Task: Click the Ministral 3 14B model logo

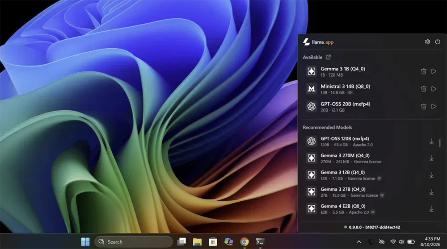Action: pyautogui.click(x=311, y=89)
